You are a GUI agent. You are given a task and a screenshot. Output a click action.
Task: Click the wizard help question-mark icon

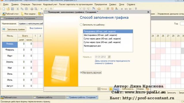[x=147, y=89]
